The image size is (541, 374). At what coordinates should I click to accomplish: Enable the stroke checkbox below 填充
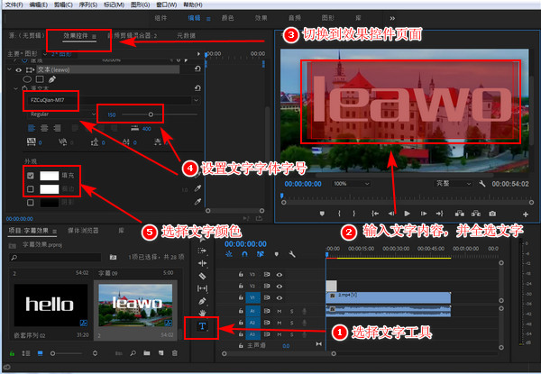point(31,189)
